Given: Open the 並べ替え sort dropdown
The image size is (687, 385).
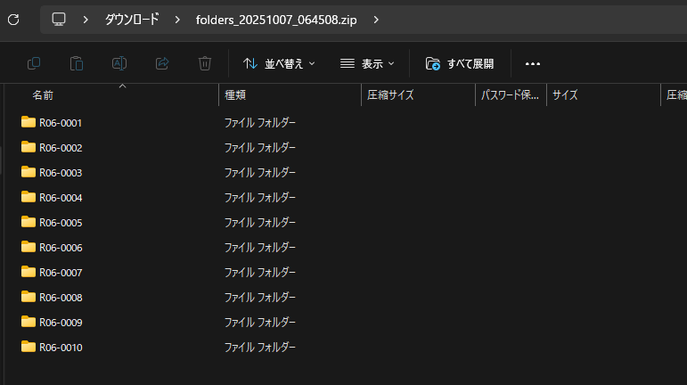Looking at the screenshot, I should click(280, 63).
